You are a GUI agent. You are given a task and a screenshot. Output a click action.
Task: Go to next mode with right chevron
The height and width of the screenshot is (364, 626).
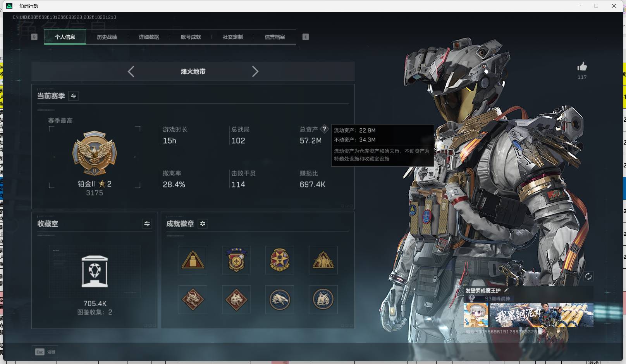point(255,71)
